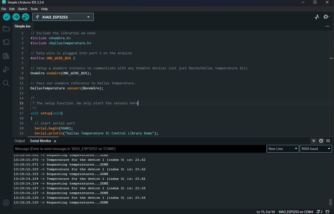The image size is (334, 214).
Task: Click the 13:18:18.130 Temperature log line
Action: [x=80, y=198]
